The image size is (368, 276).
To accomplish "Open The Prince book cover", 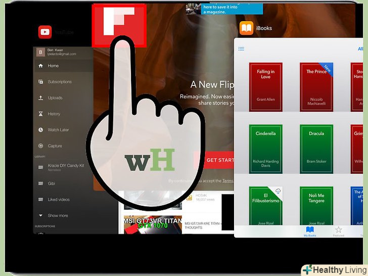I will [316, 87].
